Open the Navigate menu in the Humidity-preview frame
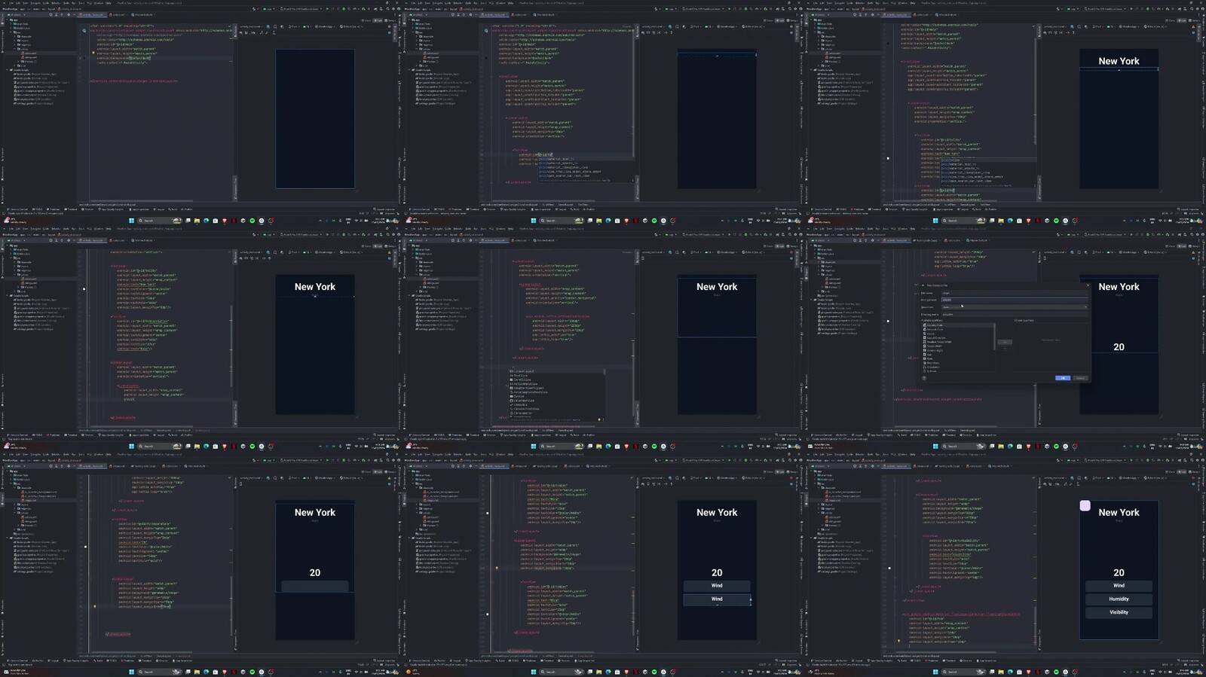Image resolution: width=1206 pixels, height=677 pixels. click(x=839, y=454)
